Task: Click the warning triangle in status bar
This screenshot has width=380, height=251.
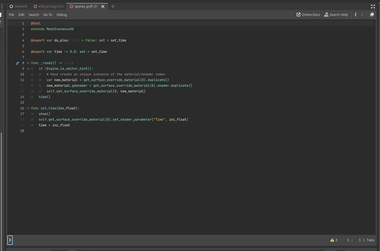Action: pyautogui.click(x=332, y=240)
